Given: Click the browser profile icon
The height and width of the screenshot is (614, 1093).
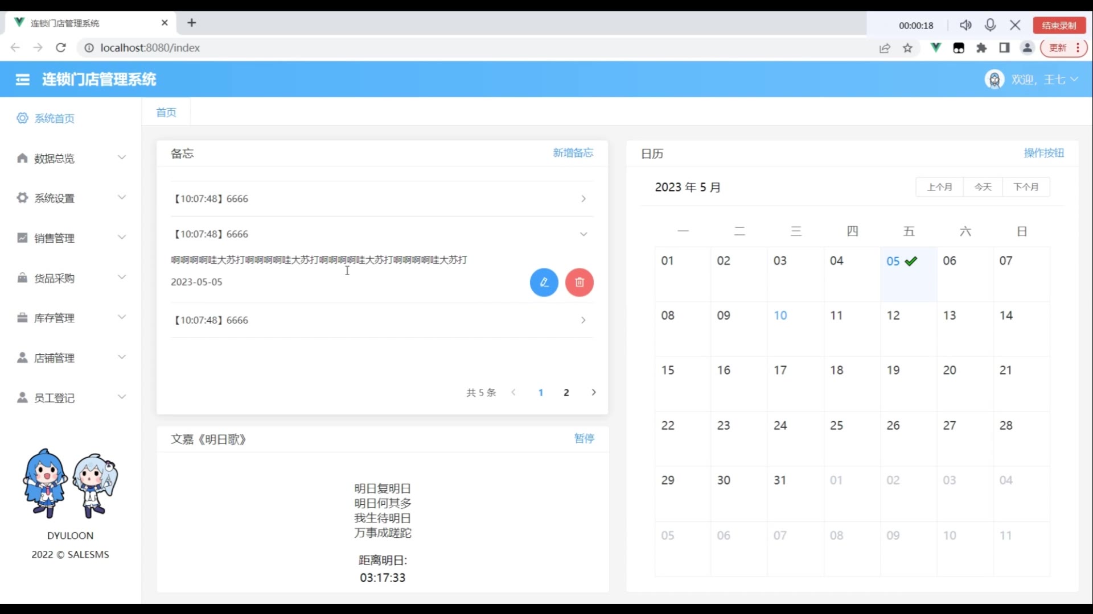Looking at the screenshot, I should click(x=1027, y=48).
